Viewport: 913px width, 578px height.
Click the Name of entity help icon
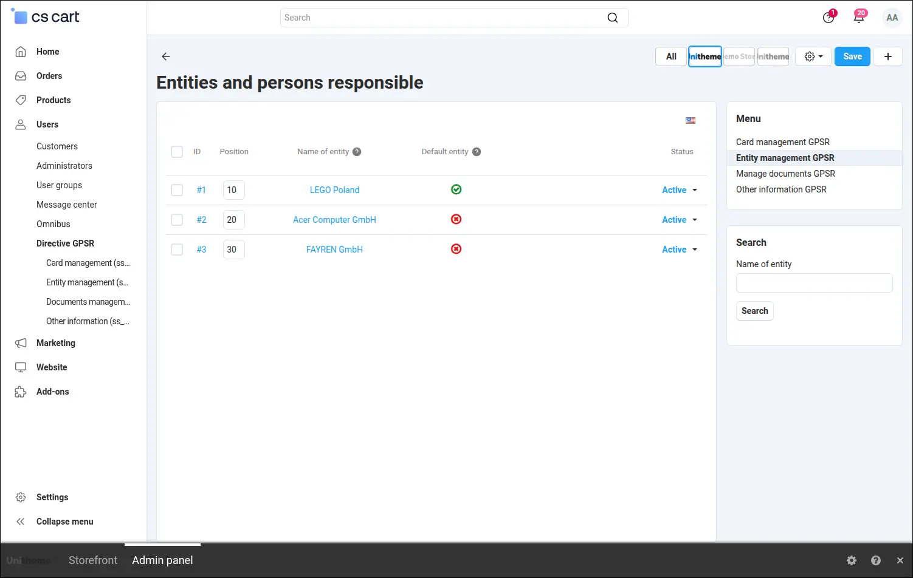(x=357, y=152)
